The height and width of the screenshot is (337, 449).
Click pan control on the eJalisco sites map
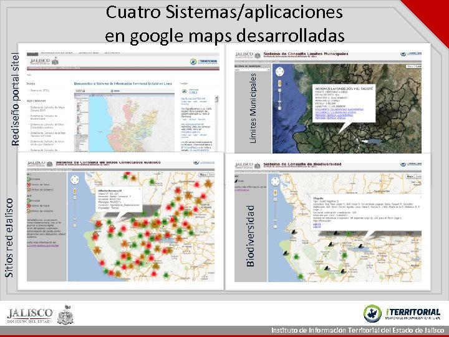coord(75,180)
